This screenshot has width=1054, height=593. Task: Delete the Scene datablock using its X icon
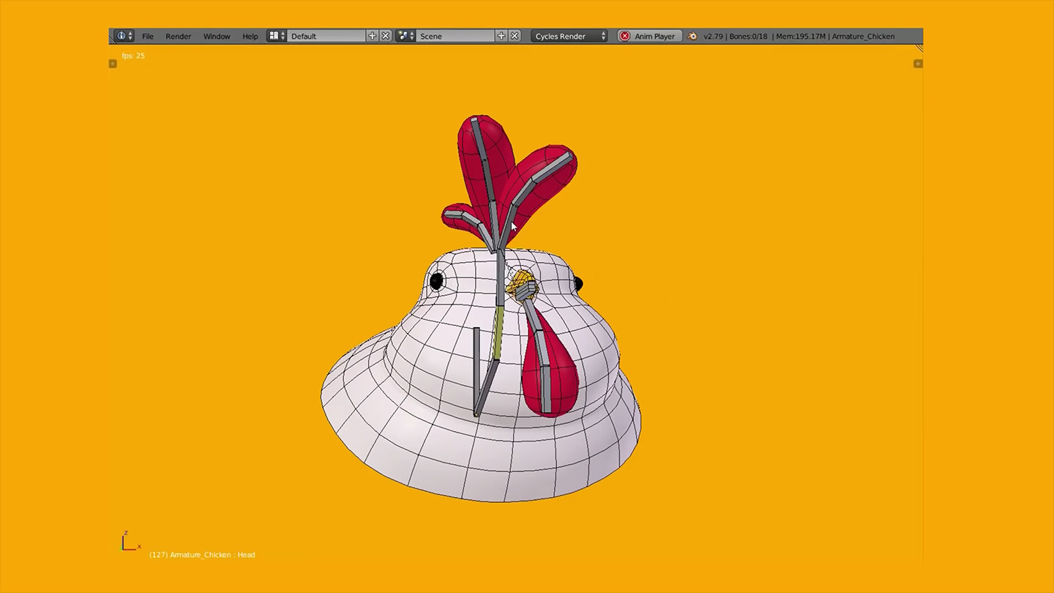pos(515,36)
